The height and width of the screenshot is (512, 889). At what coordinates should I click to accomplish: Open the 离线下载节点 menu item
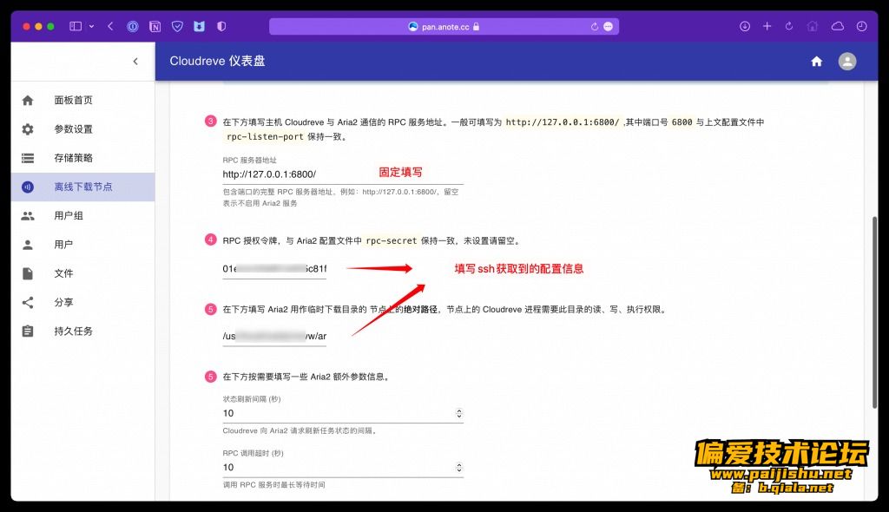(x=82, y=187)
